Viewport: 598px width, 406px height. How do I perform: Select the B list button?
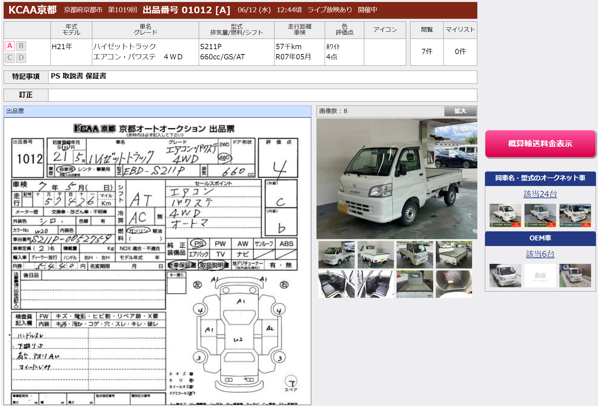[21, 46]
